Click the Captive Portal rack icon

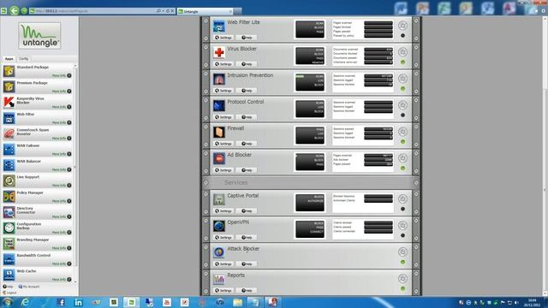click(219, 199)
